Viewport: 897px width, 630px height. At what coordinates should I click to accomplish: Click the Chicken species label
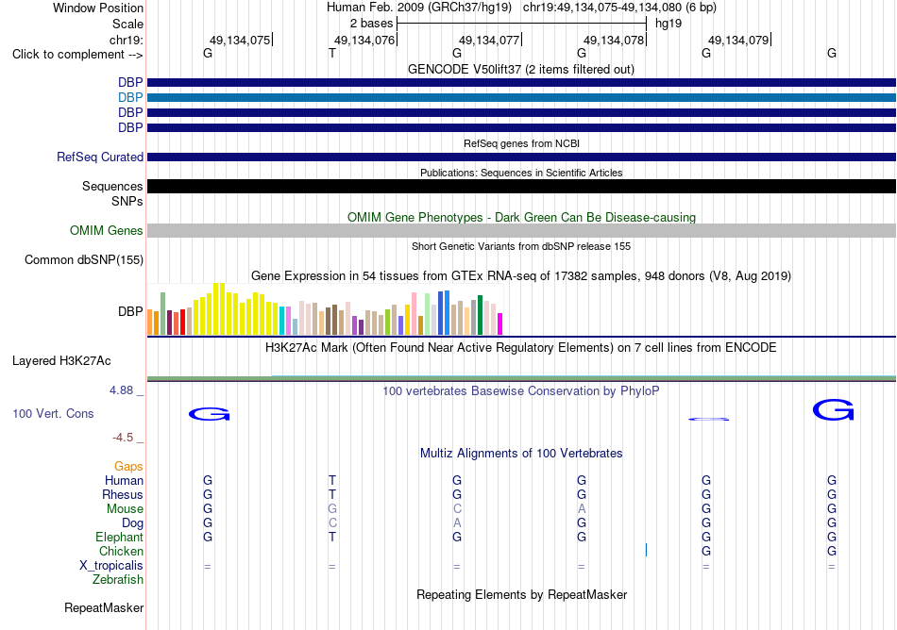coord(121,551)
